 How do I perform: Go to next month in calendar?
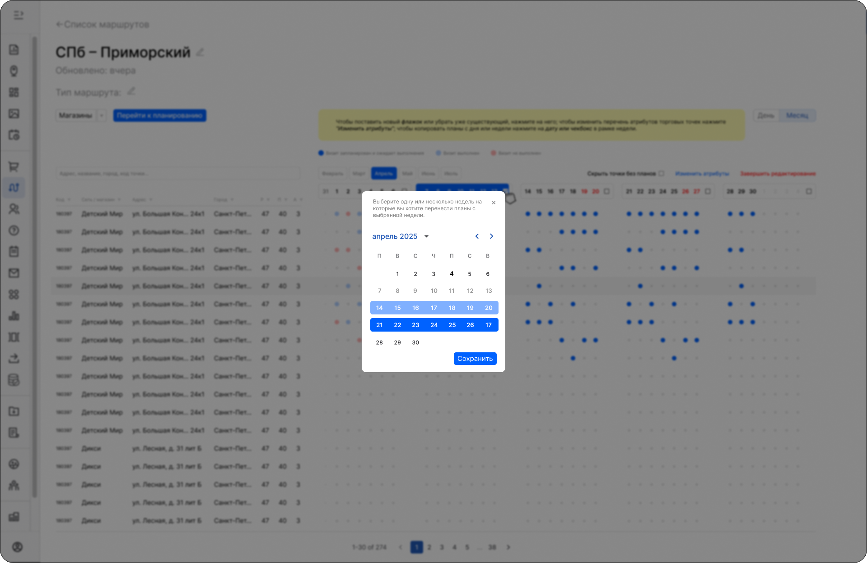(491, 236)
